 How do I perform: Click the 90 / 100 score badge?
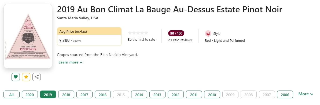[x=176, y=33]
